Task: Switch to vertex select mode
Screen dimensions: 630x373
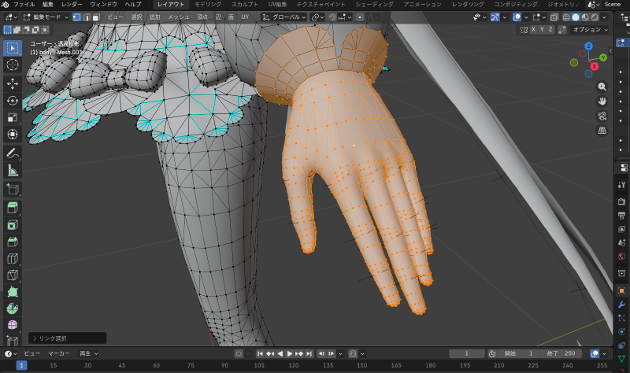Action: 76,17
